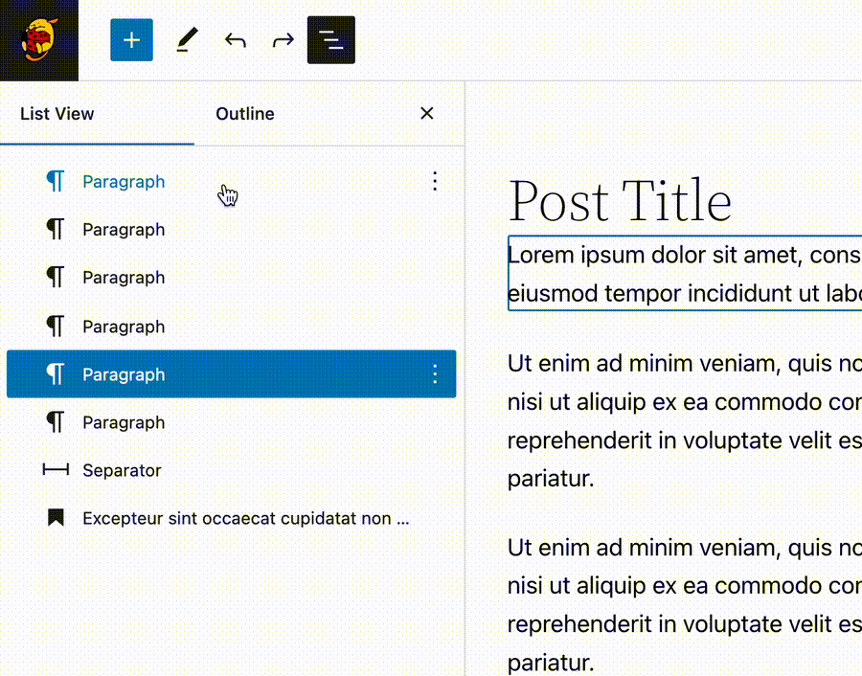Switch to the Outline tab

pos(244,113)
